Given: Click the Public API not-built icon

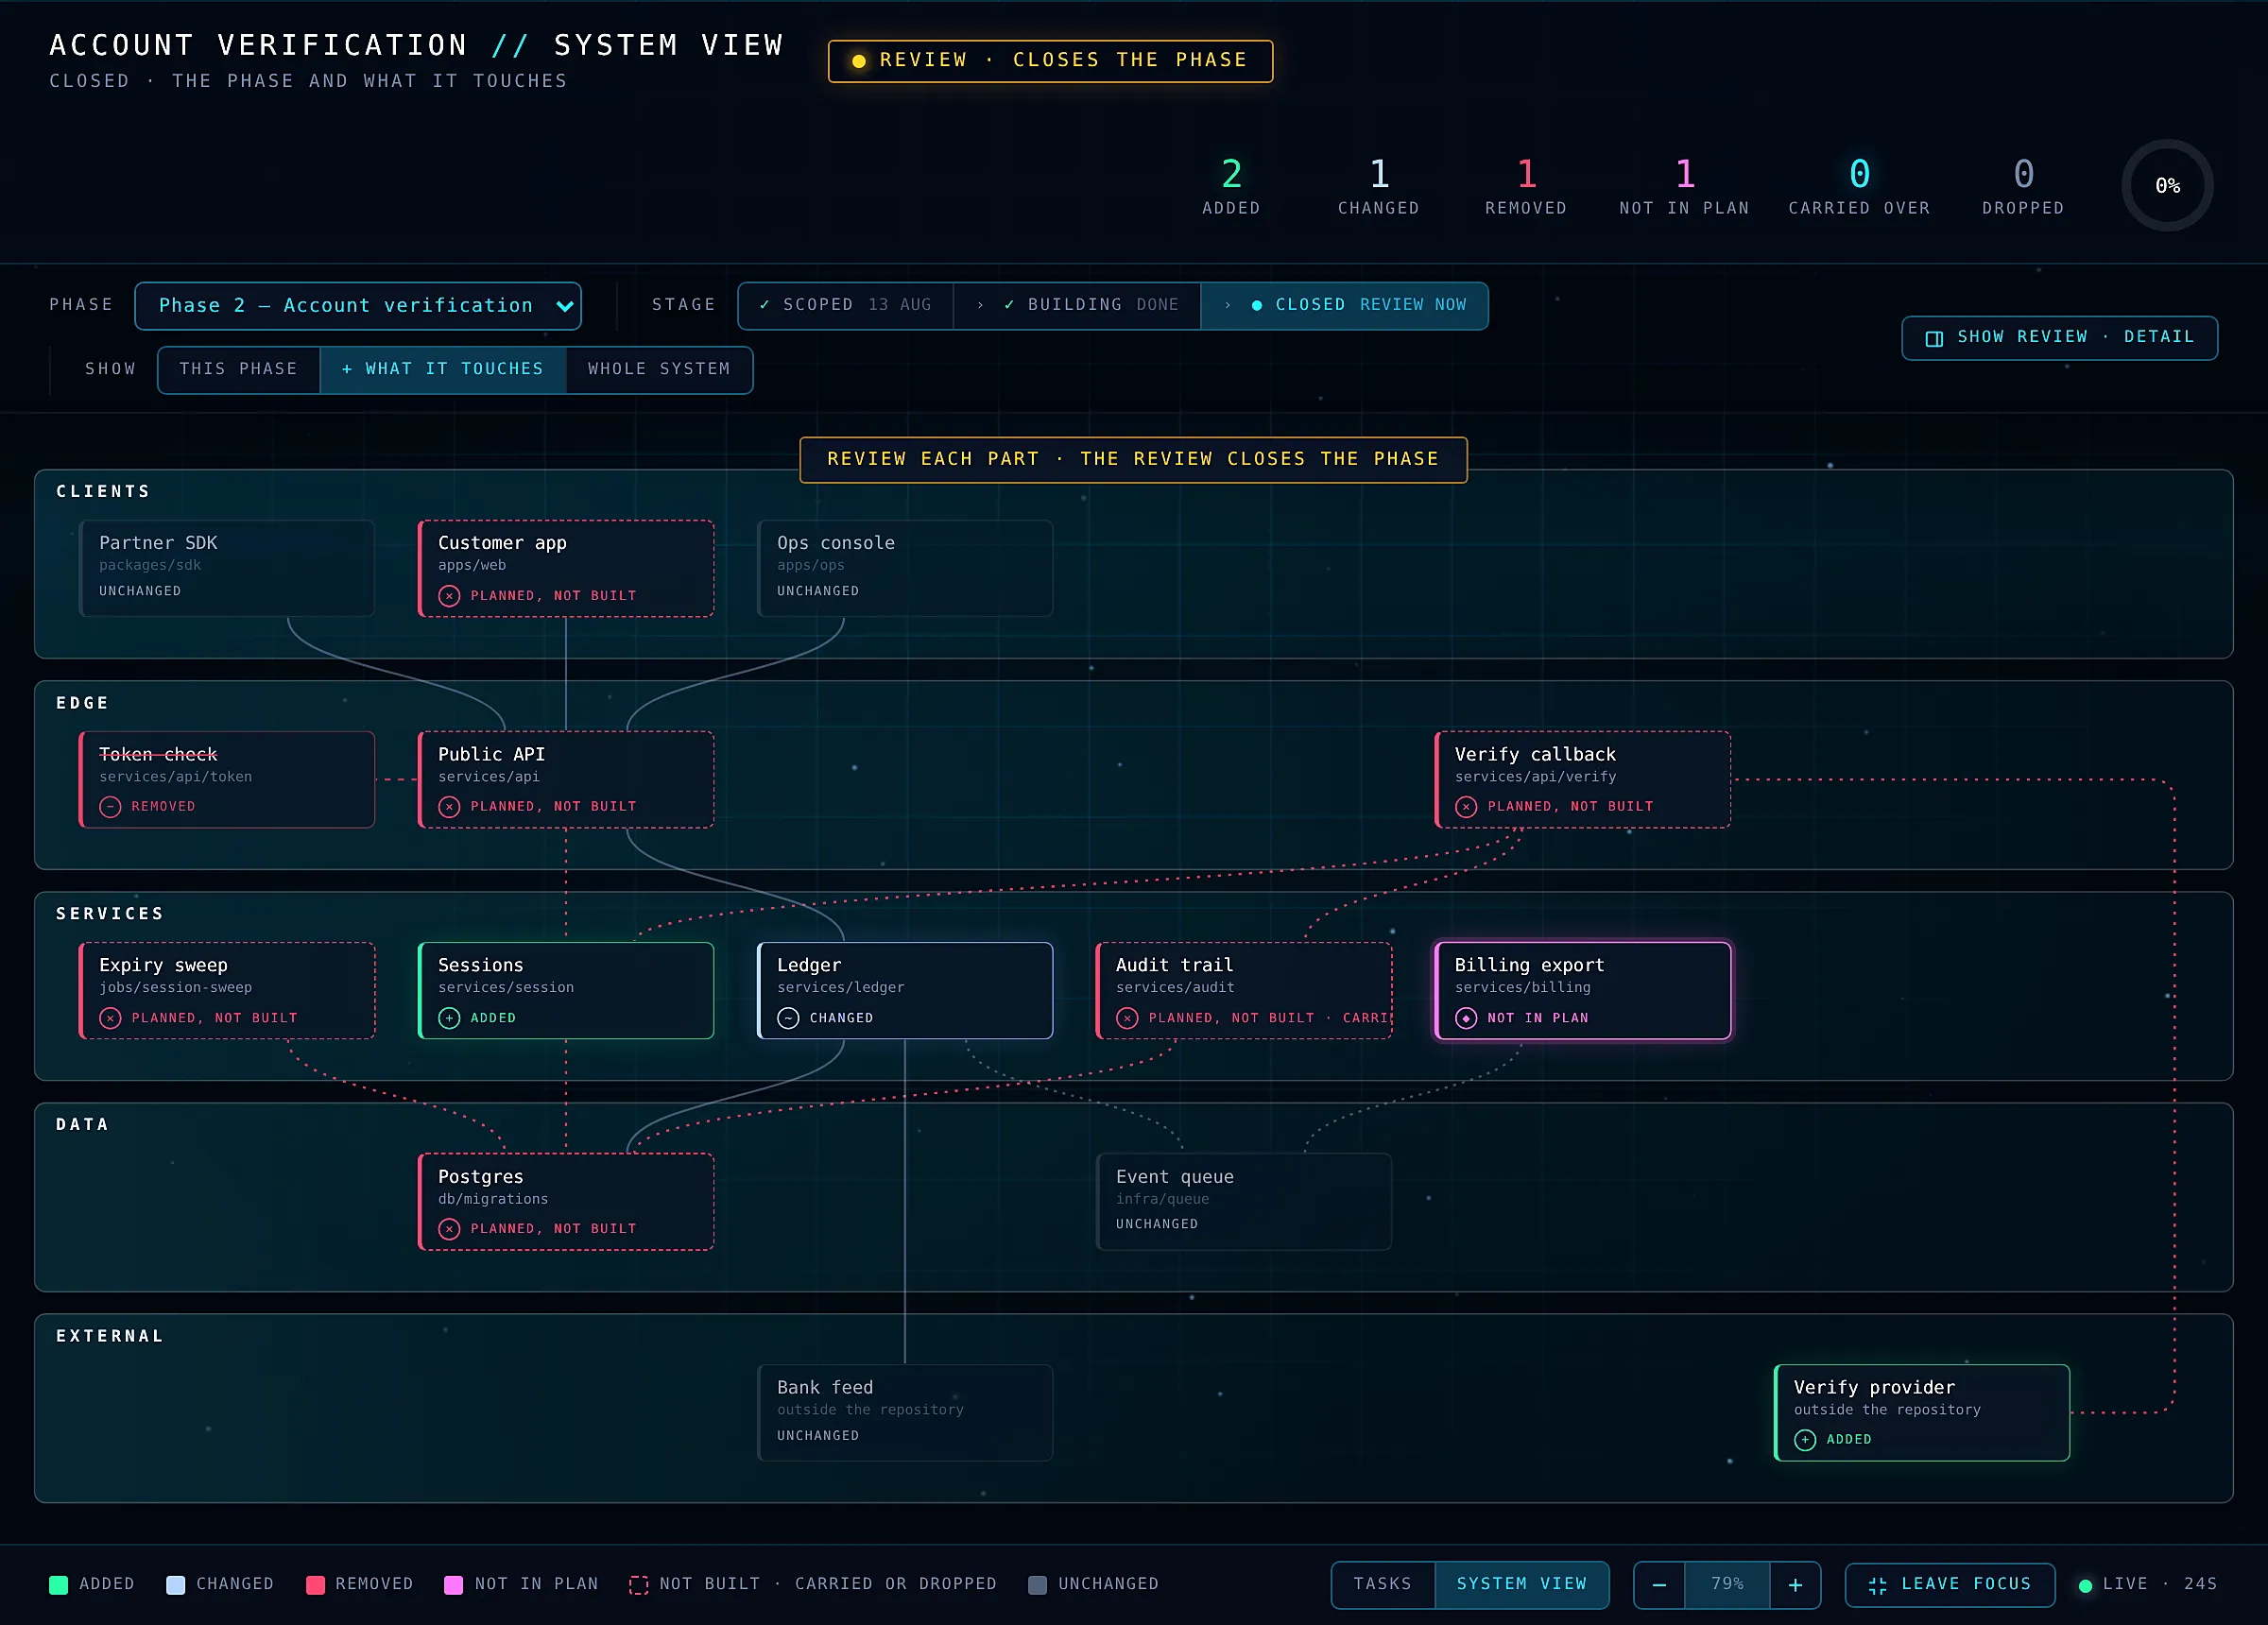Looking at the screenshot, I should 450,807.
